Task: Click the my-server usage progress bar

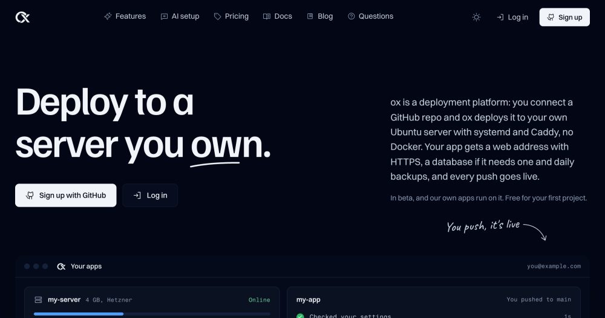Action: coord(152,314)
